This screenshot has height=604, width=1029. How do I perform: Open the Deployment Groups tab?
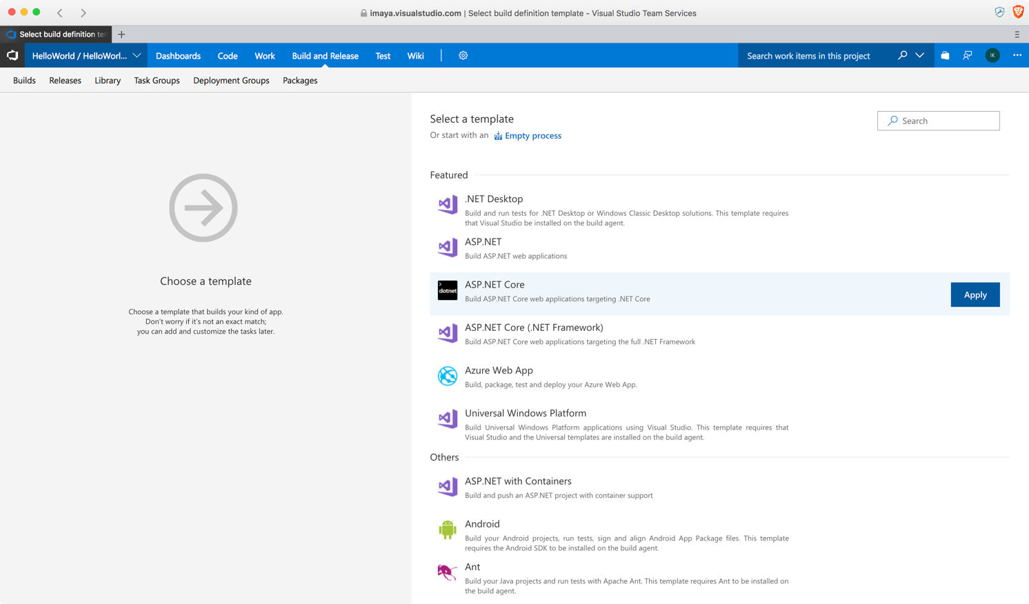pos(231,81)
